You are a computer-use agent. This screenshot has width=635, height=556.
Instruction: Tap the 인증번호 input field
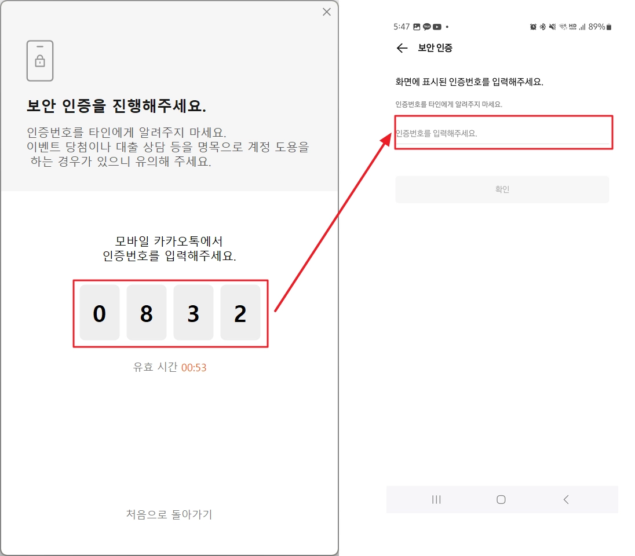[502, 133]
